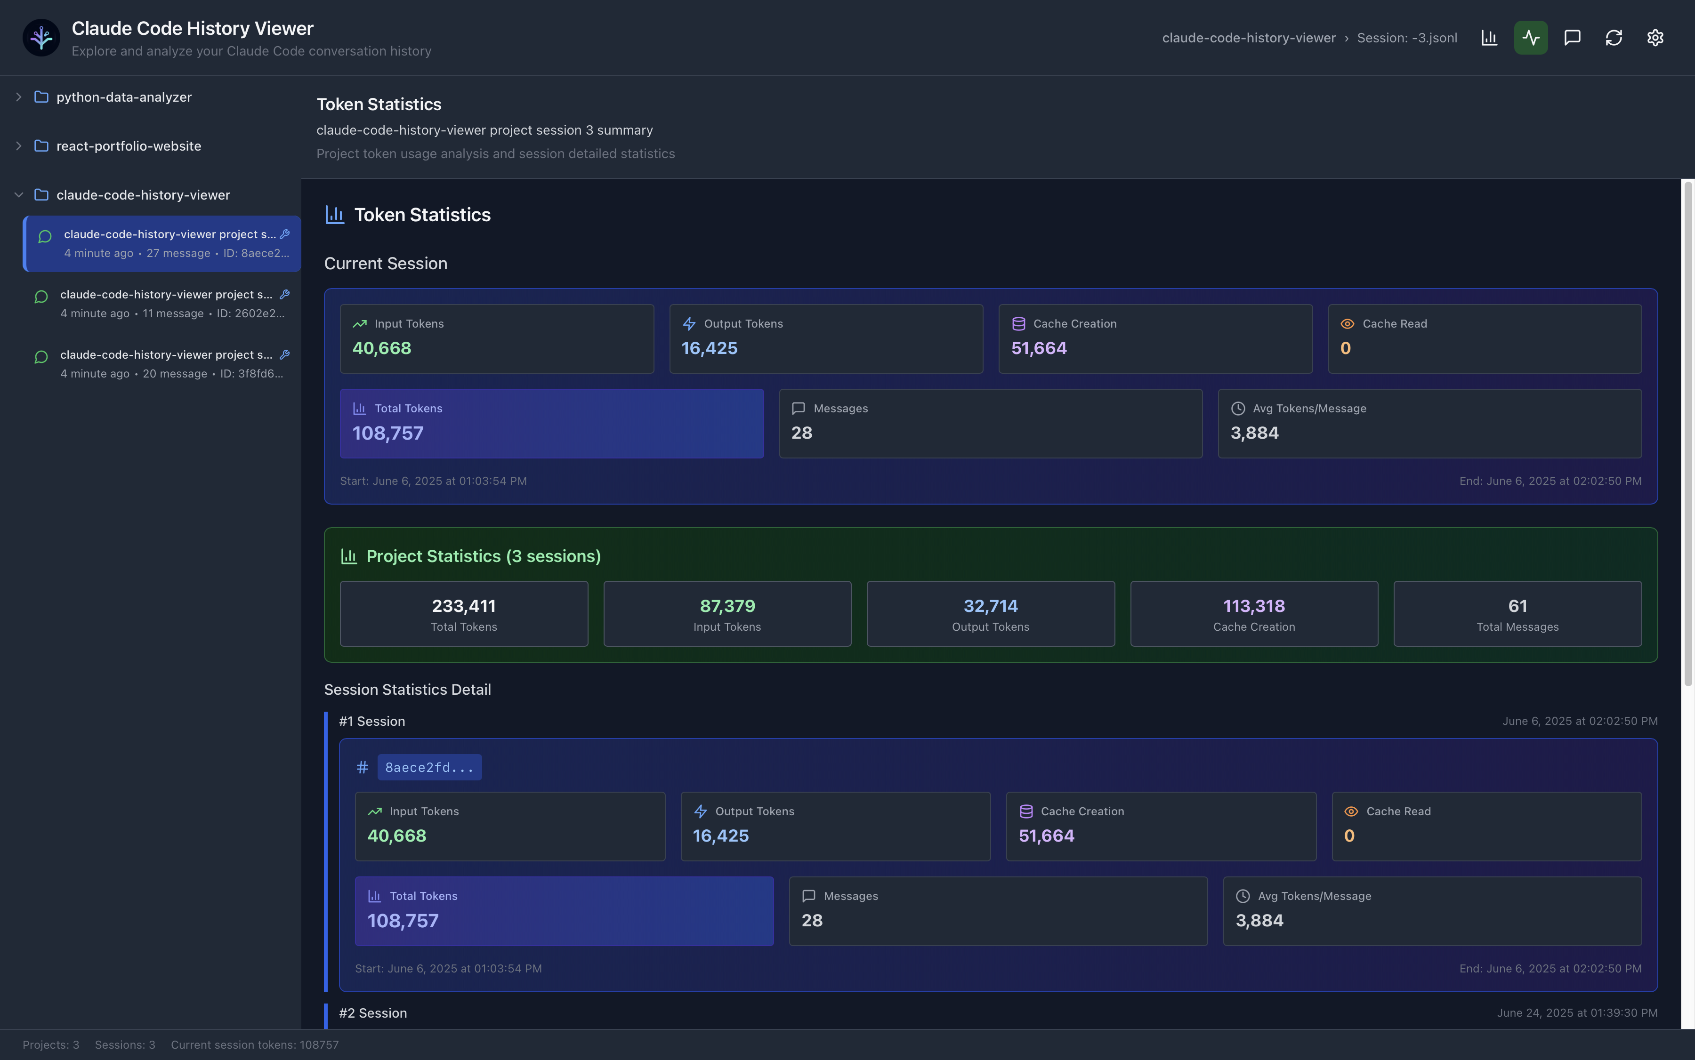Click the Session Statistics Detail heading
The height and width of the screenshot is (1060, 1695).
[407, 690]
